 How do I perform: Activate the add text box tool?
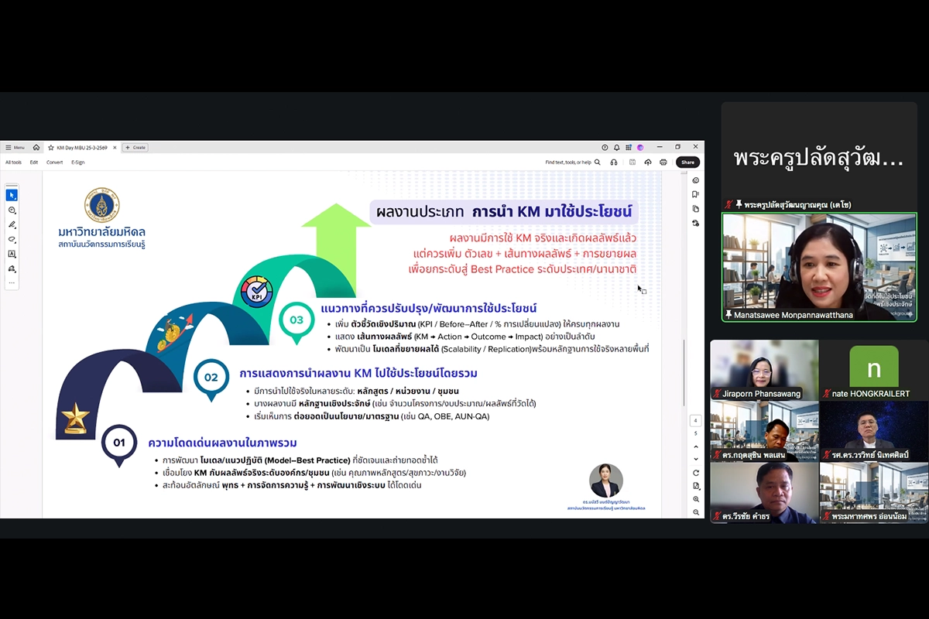(12, 254)
